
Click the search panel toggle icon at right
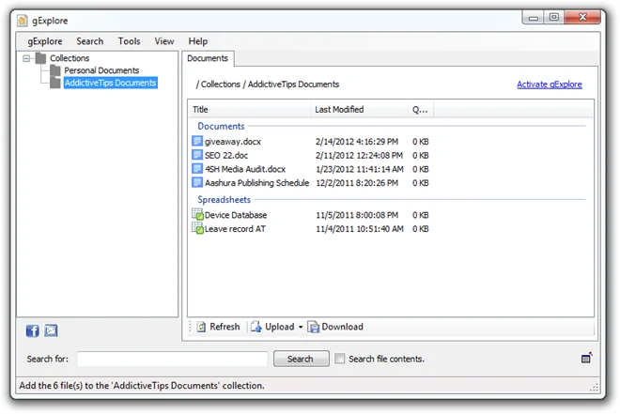click(587, 358)
